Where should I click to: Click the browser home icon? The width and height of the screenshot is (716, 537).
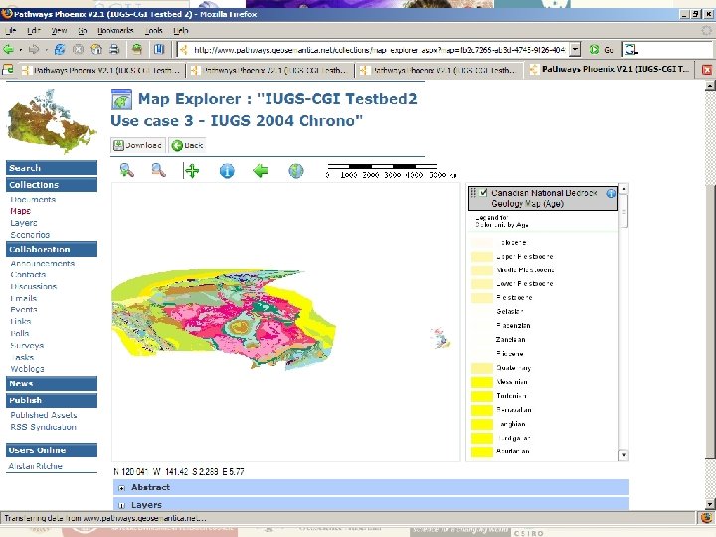click(96, 49)
